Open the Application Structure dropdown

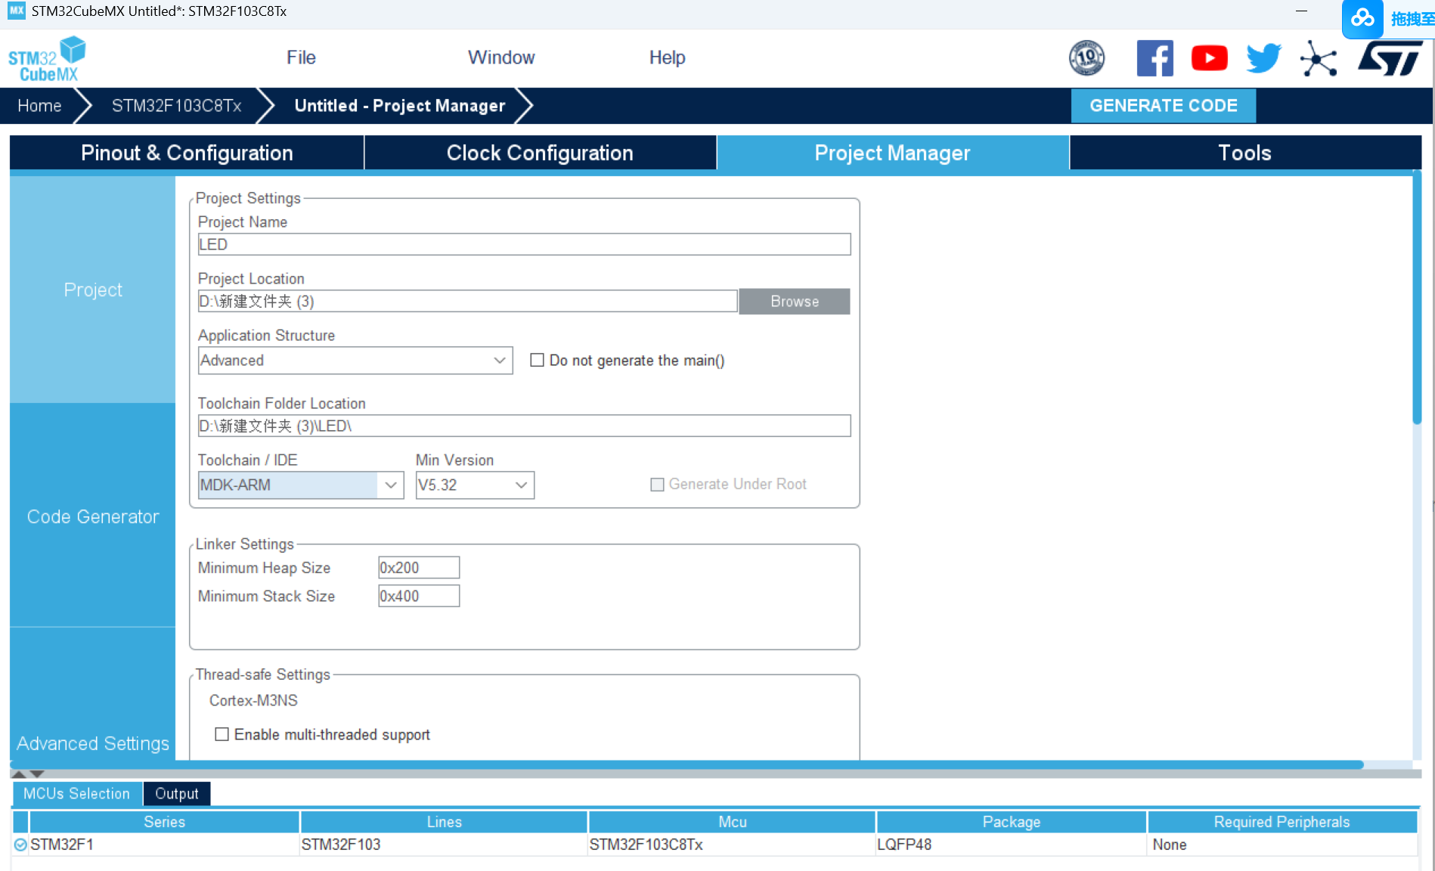point(355,361)
